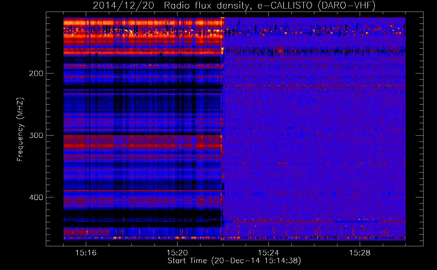Click the 300 frequency tick label
The image size is (437, 270).
[36, 135]
